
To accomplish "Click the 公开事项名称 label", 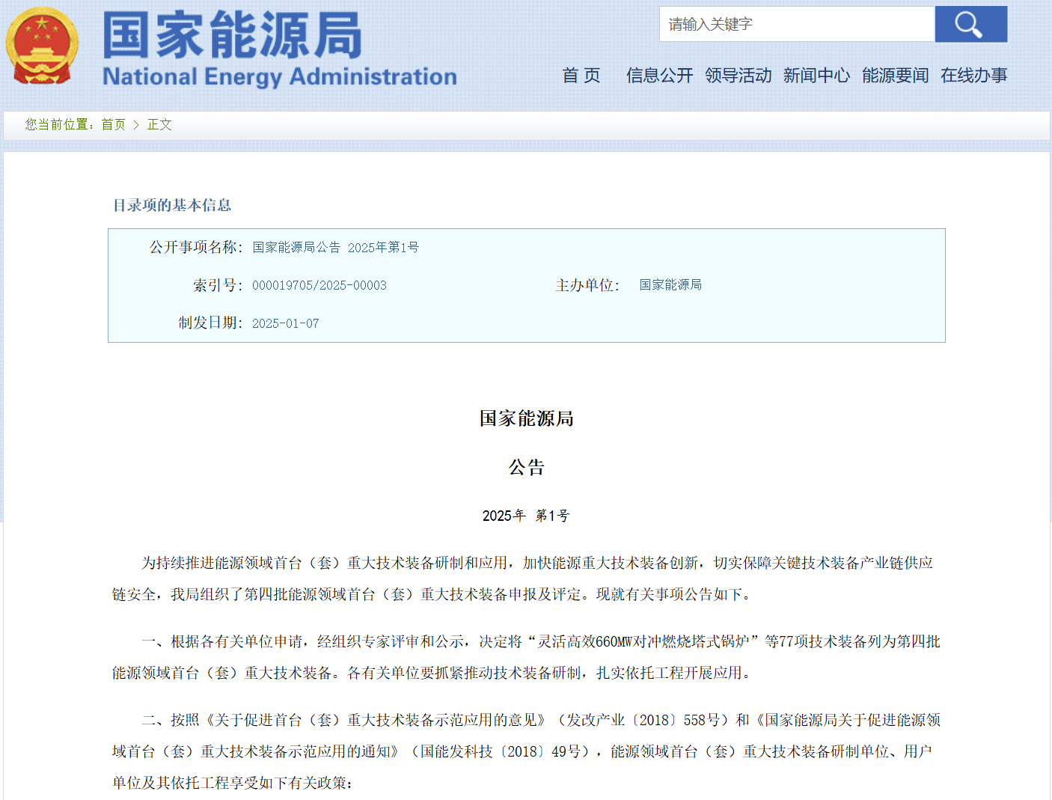I will 195,248.
